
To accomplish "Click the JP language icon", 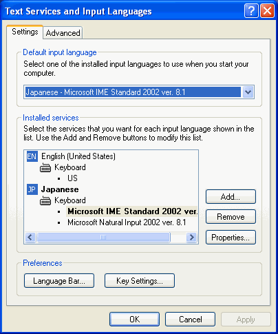I will [32, 189].
